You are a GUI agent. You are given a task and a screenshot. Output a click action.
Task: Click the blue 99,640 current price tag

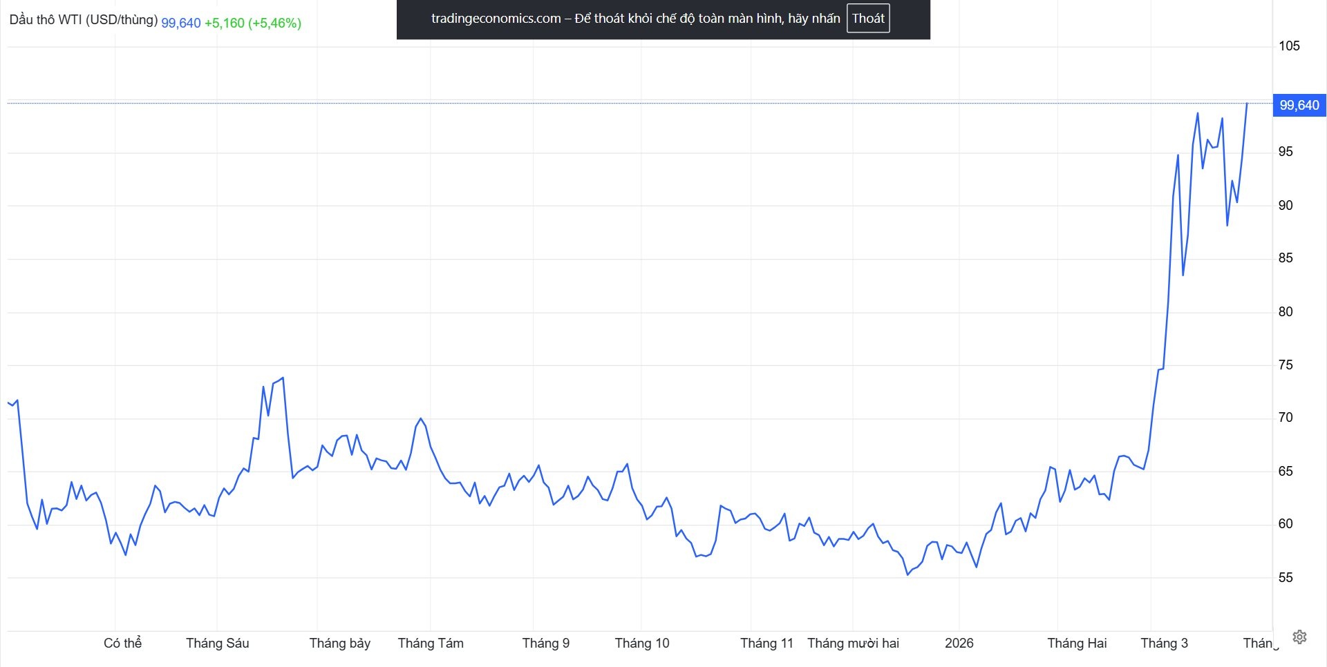(x=1299, y=106)
